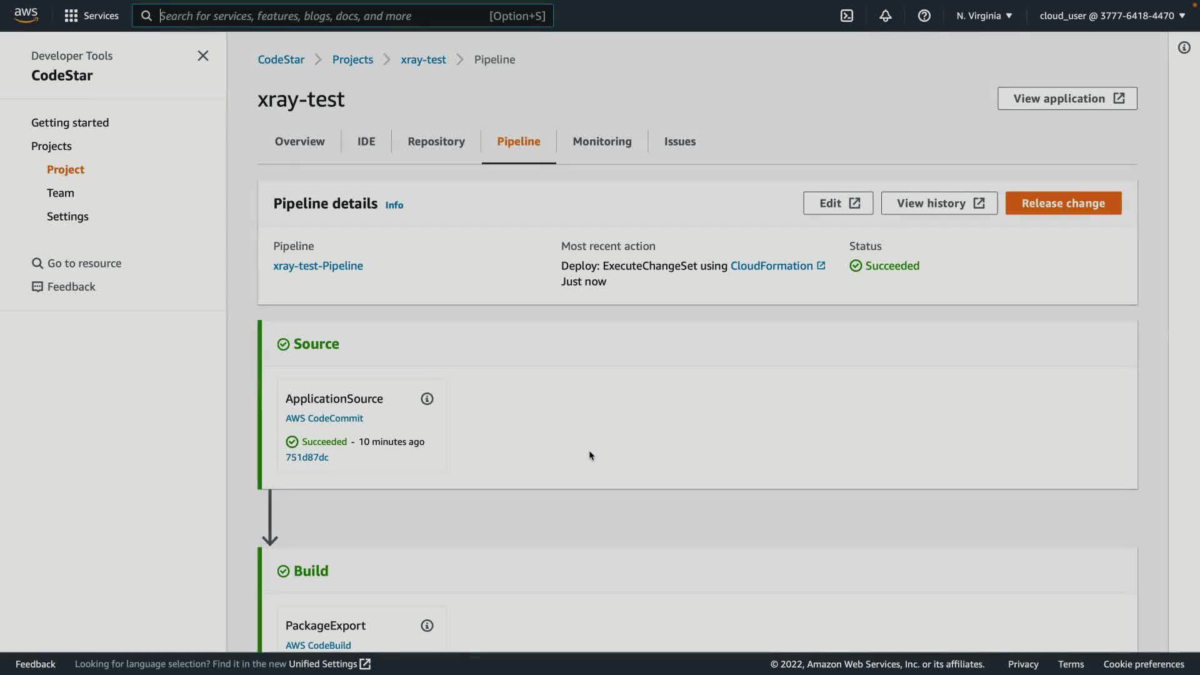Close the CodeStar side navigation
Viewport: 1200px width, 675px height.
pos(202,56)
